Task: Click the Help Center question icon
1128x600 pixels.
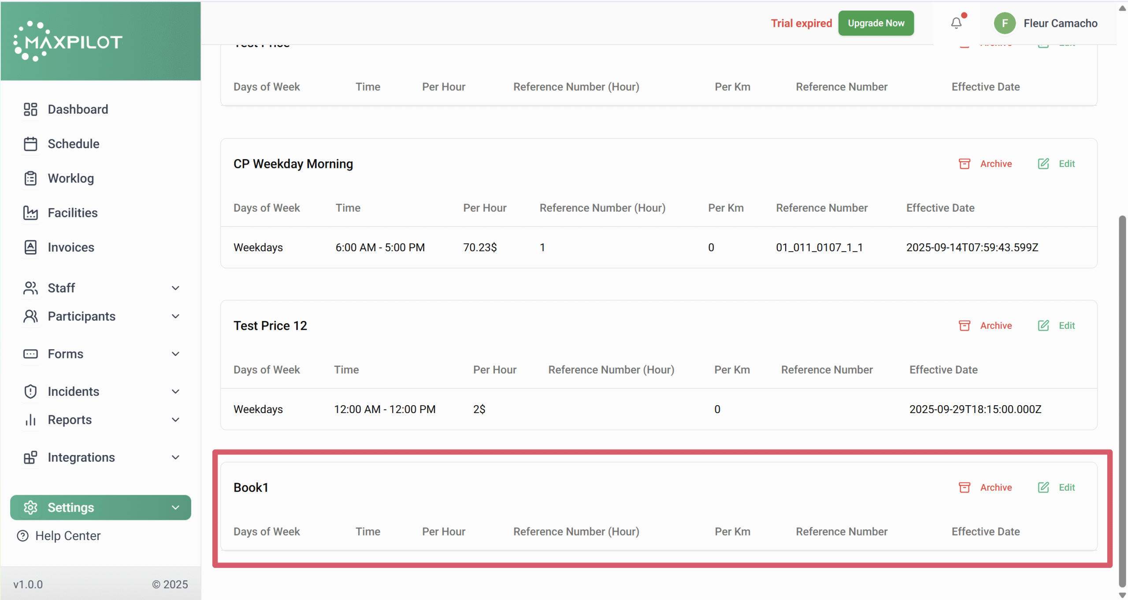Action: pyautogui.click(x=22, y=536)
